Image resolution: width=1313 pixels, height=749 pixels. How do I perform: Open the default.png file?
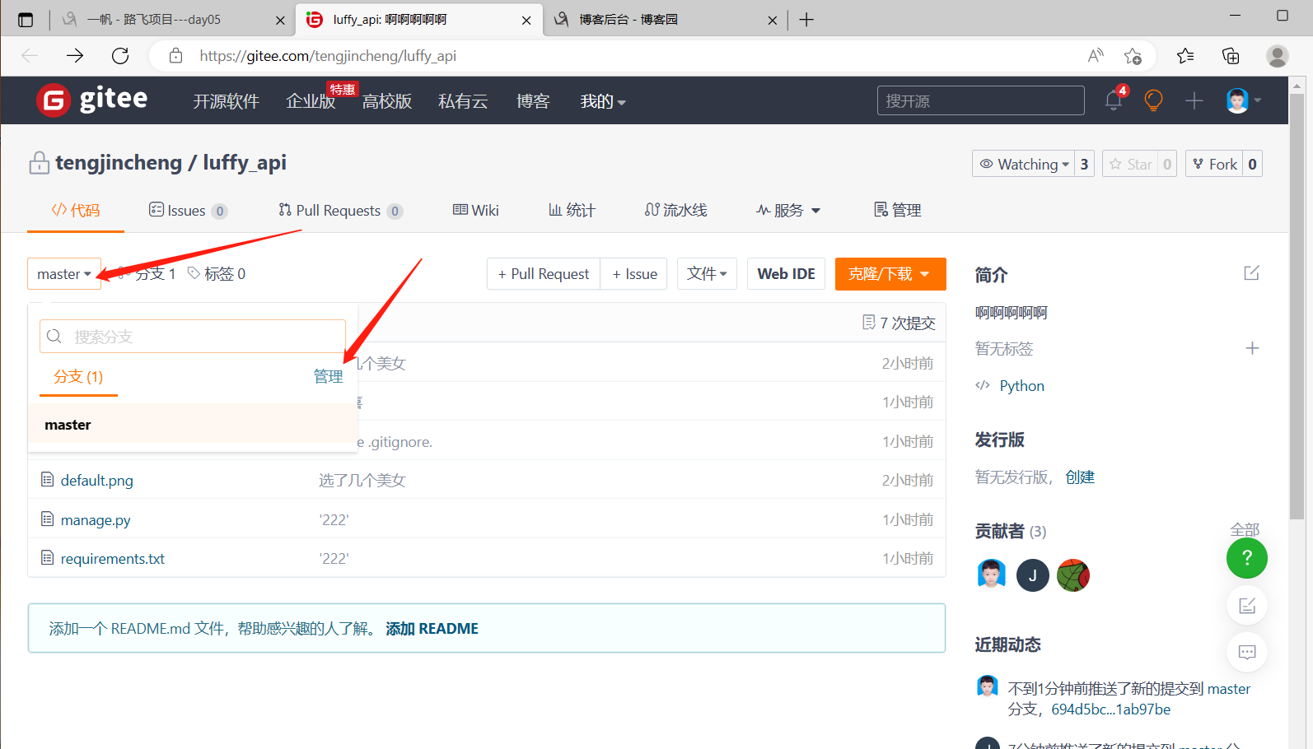click(x=96, y=481)
